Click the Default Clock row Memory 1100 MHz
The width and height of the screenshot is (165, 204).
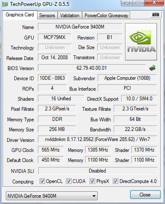(x=98, y=160)
